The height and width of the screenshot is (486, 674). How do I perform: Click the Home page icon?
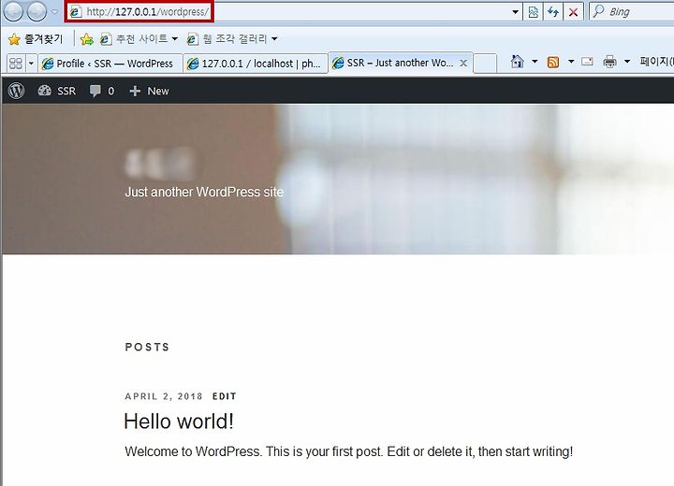click(517, 62)
